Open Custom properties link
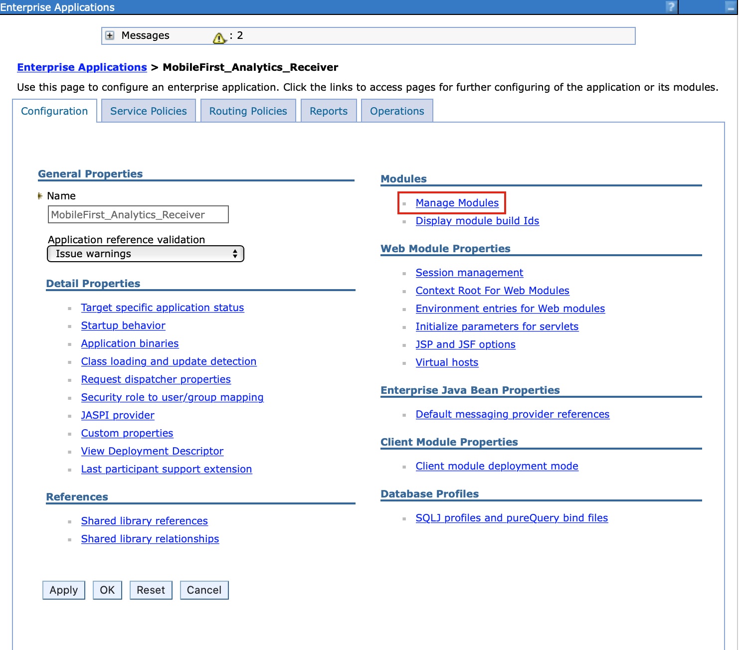This screenshot has height=650, width=740. pos(127,433)
